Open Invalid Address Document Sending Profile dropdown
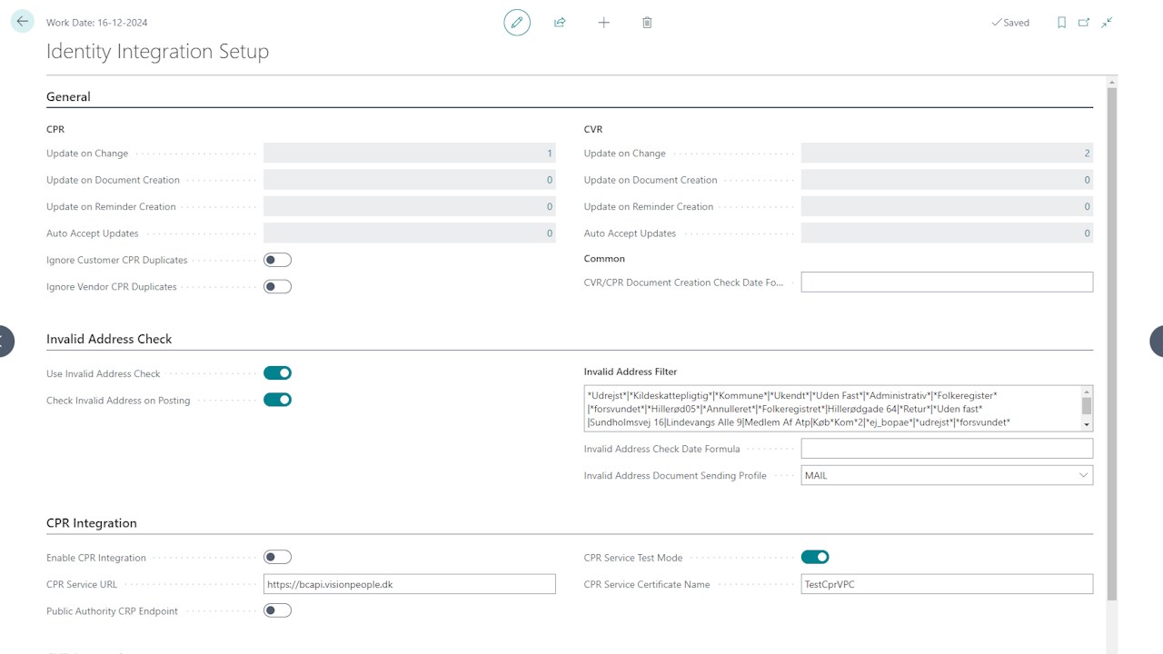1163x654 pixels. [1083, 475]
